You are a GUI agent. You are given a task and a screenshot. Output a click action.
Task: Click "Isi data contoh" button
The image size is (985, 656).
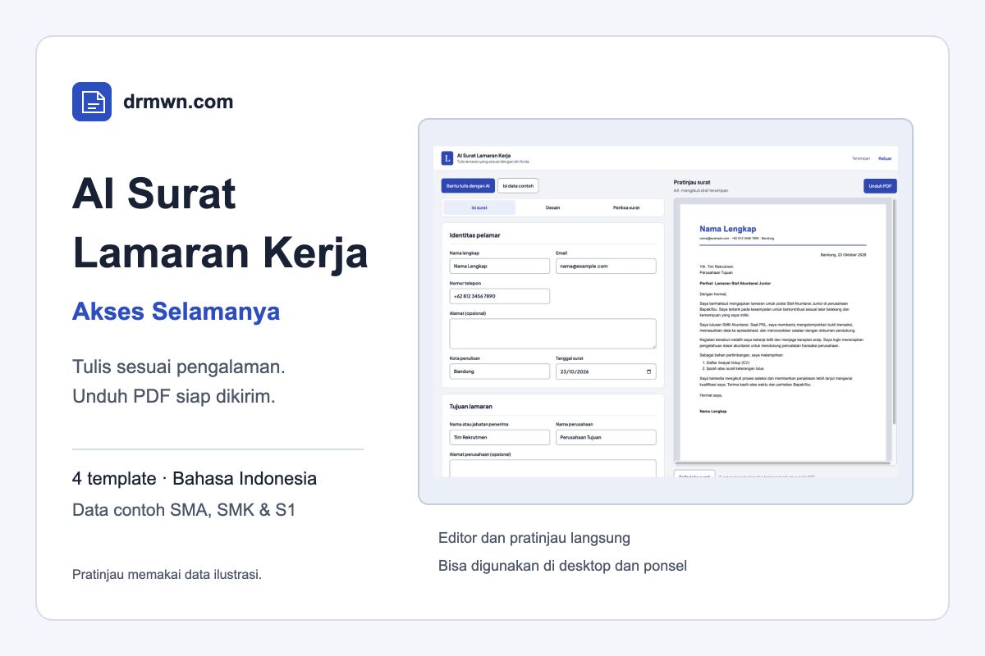coord(518,186)
